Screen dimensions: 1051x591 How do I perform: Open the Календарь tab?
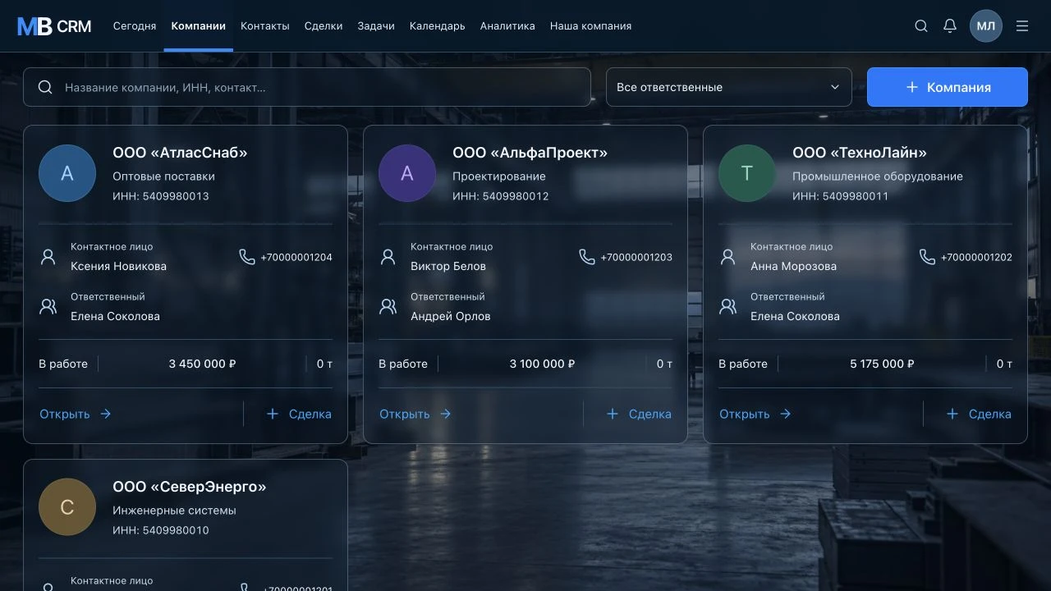click(x=438, y=26)
